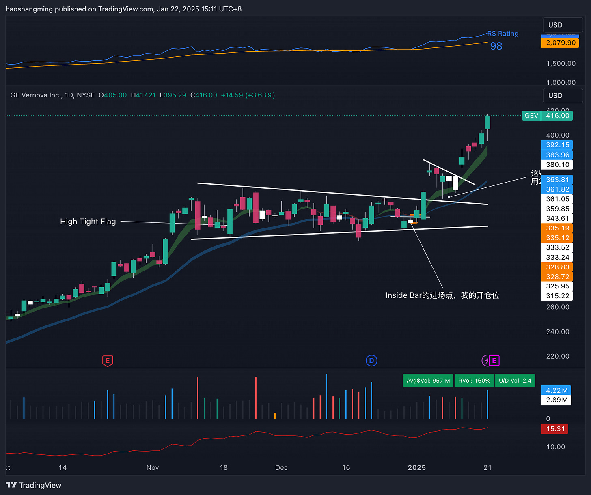
Task: Click the Avg$Vol: 957 M badge
Action: click(x=428, y=381)
